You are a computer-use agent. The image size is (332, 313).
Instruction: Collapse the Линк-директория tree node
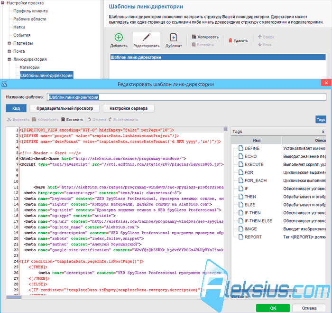pos(9,59)
